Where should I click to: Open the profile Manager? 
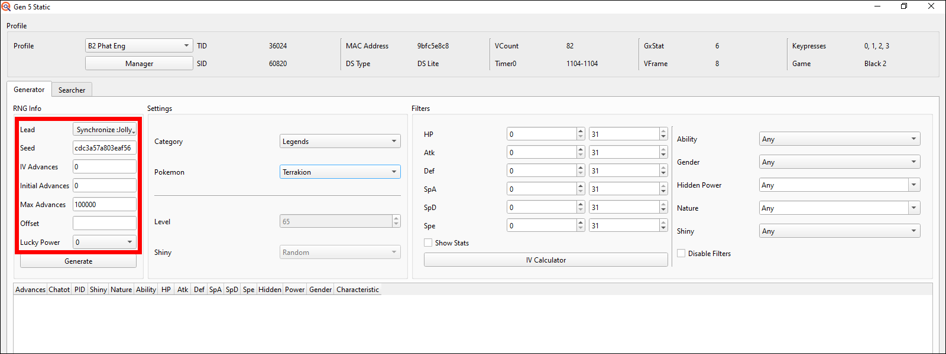click(139, 63)
